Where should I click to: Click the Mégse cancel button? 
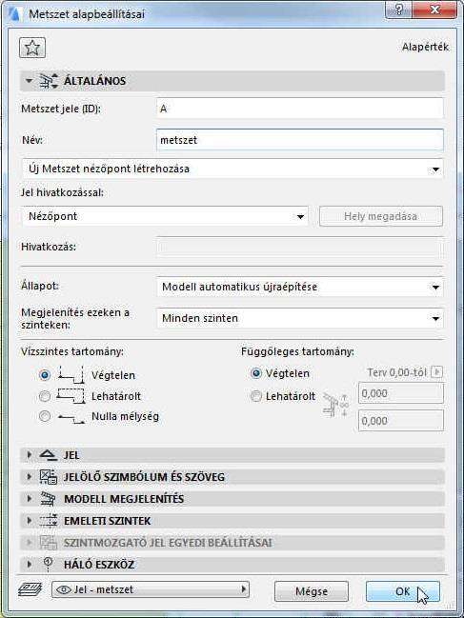pos(312,591)
